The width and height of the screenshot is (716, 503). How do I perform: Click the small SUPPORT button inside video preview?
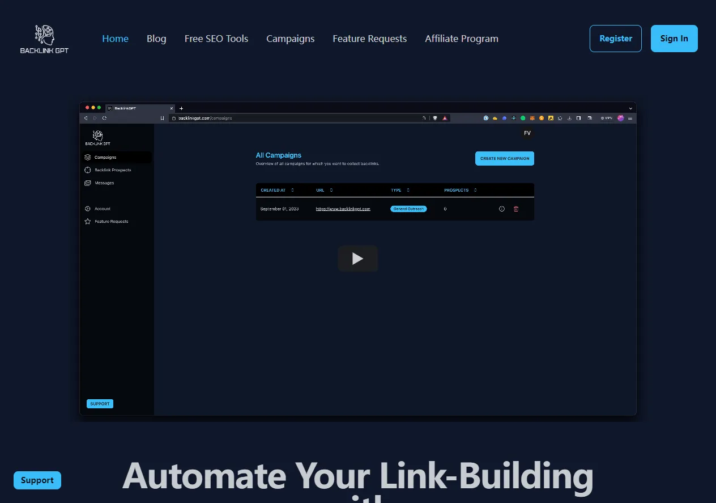(x=100, y=404)
